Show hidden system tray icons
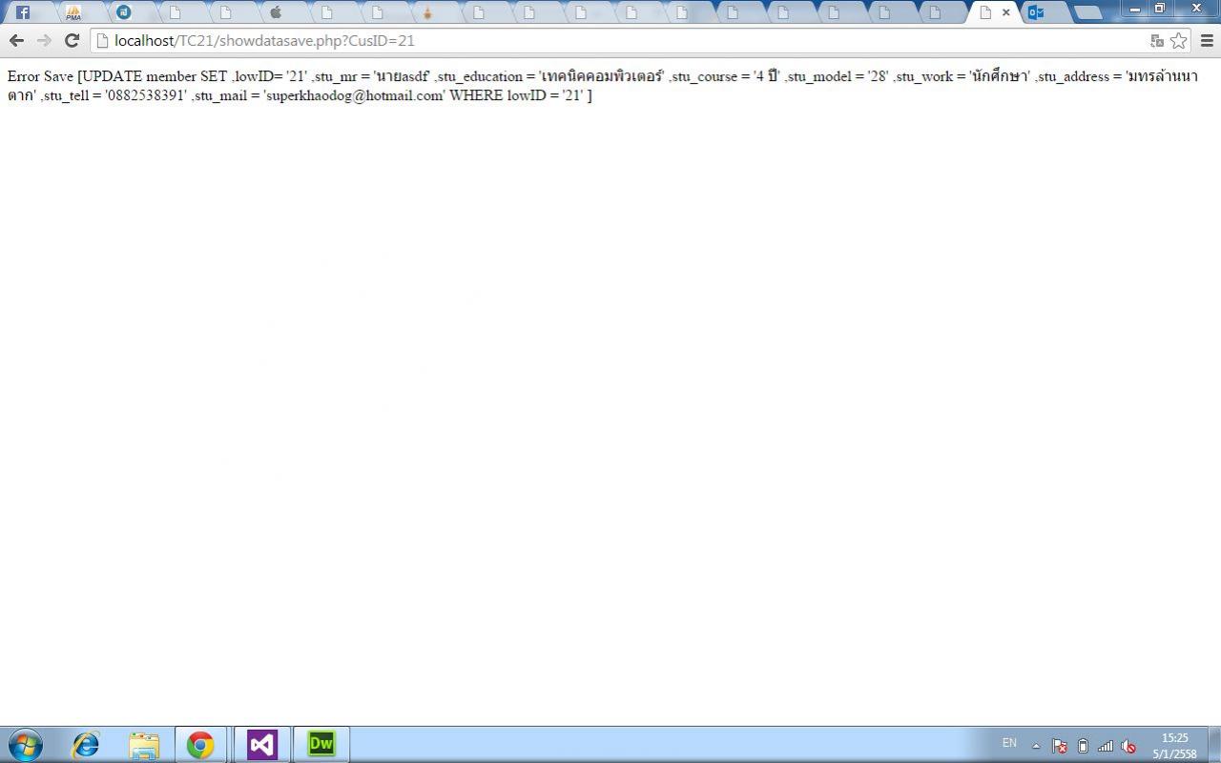The width and height of the screenshot is (1221, 763). tap(1036, 746)
